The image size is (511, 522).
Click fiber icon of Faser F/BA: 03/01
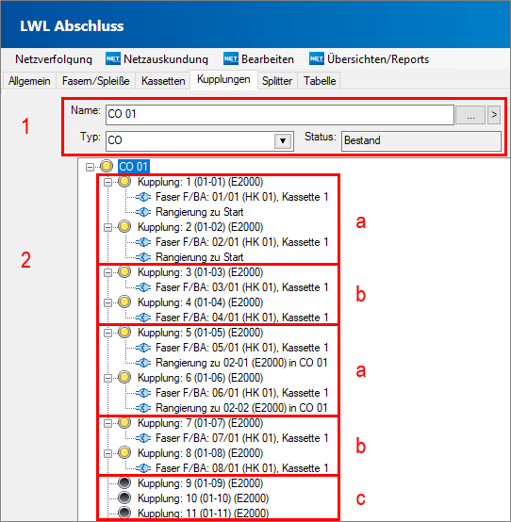143,287
